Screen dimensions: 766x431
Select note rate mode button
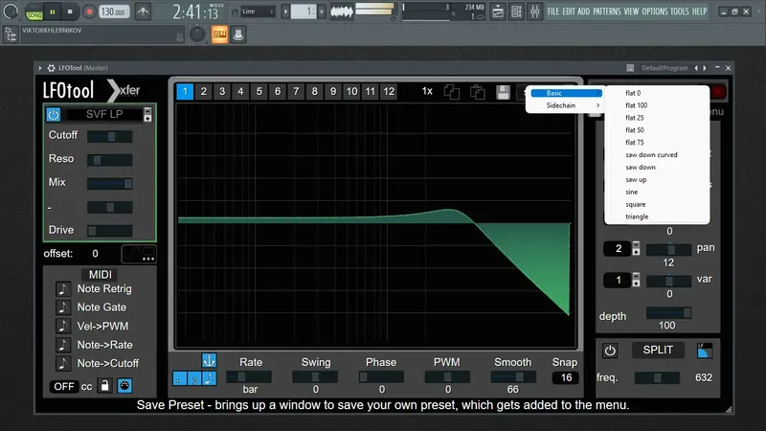[209, 378]
